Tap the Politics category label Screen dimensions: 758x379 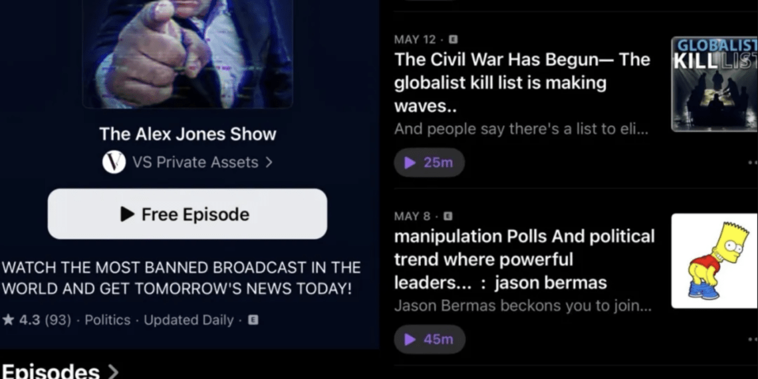click(x=107, y=320)
